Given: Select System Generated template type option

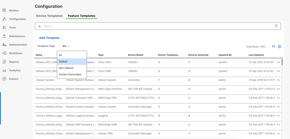Looking at the screenshot, I should (72, 74).
